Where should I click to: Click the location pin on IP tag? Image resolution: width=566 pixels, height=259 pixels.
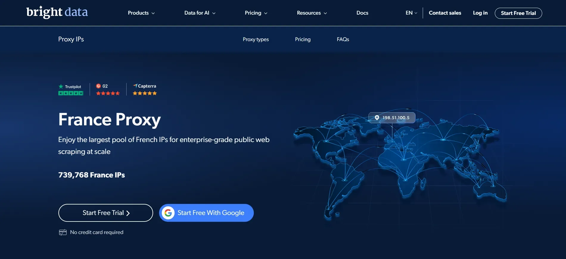[x=377, y=118]
